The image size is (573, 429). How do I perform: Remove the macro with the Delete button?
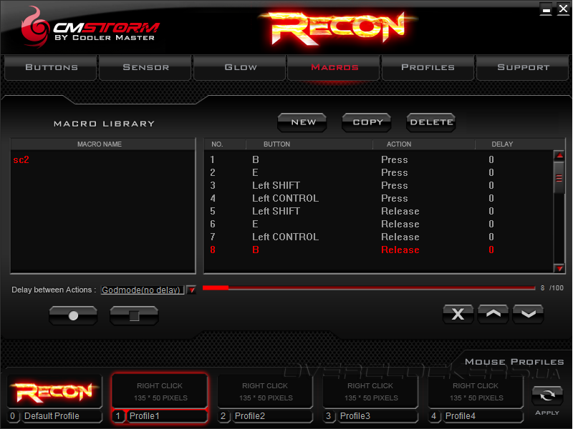pos(431,122)
